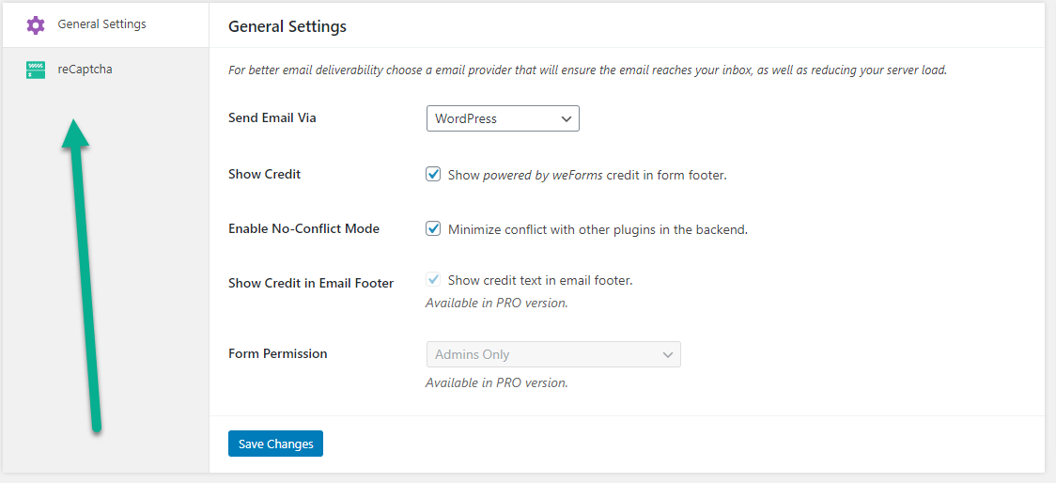The image size is (1056, 483).
Task: Click the green reCaptcha sidebar icon
Action: [36, 70]
